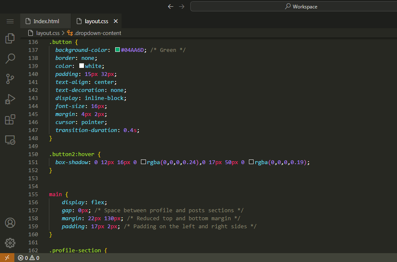Click line number 150
The width and height of the screenshot is (397, 262).
coord(33,154)
